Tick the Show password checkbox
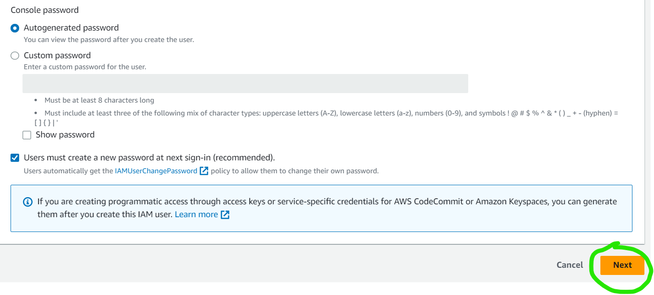This screenshot has height=295, width=654. point(27,135)
